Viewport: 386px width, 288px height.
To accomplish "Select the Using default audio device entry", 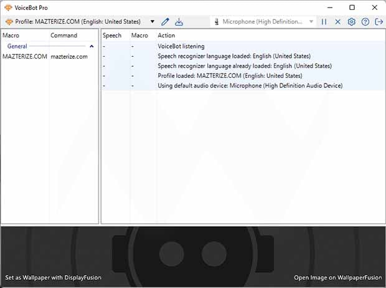I will (x=243, y=85).
